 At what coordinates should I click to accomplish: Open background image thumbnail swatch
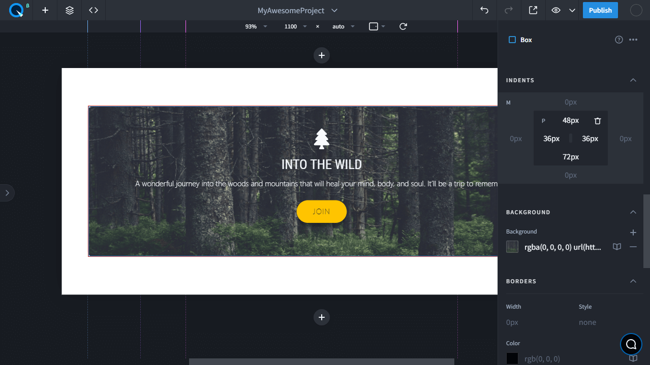click(x=512, y=247)
